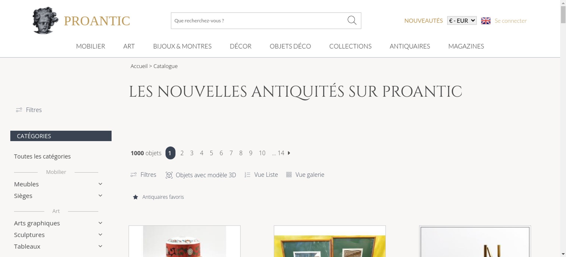
Task: Click the search magnifier icon
Action: tap(352, 20)
